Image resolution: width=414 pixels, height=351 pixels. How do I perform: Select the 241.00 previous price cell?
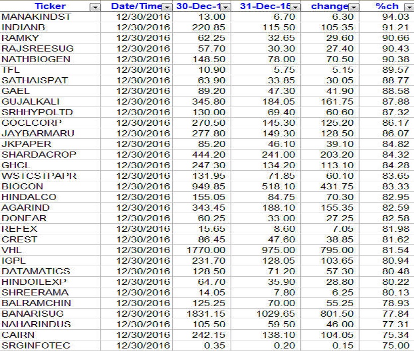coord(266,155)
